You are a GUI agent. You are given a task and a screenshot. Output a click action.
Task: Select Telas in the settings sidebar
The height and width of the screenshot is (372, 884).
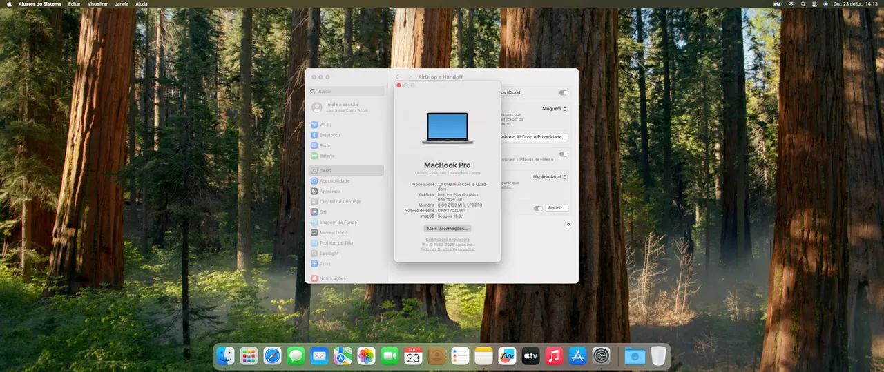point(347,263)
